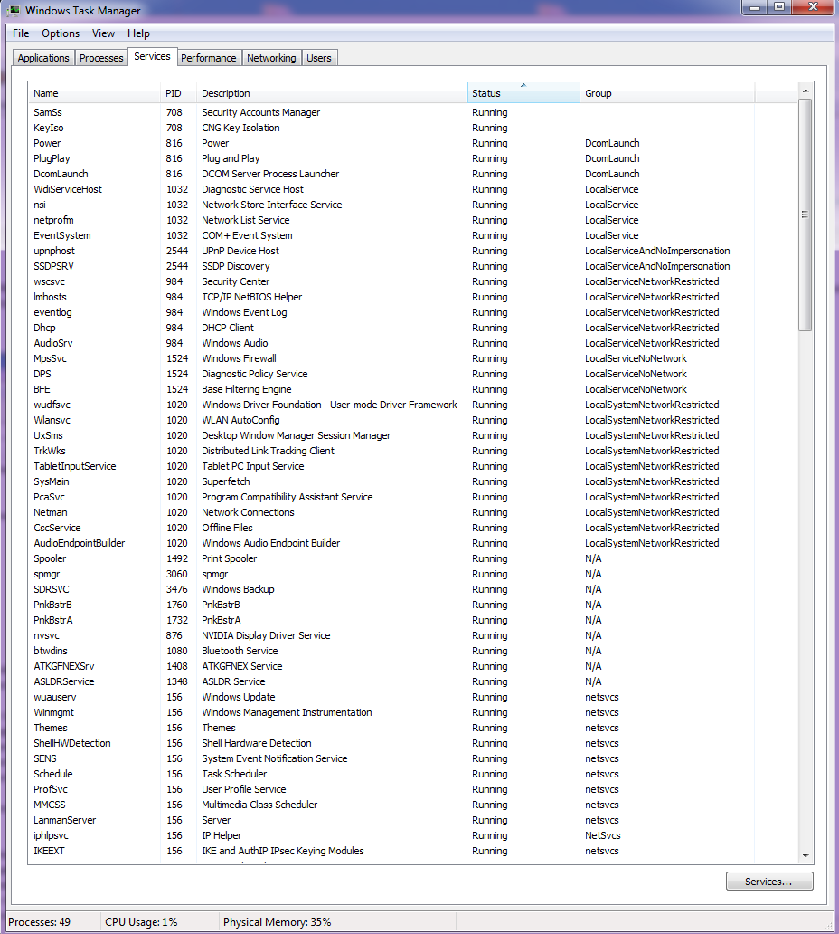Select the DcomLaunch service name
The width and height of the screenshot is (839, 934).
[x=61, y=174]
